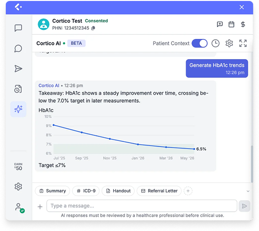Close the Cortico panel
This screenshot has height=231, width=259.
[242, 7]
